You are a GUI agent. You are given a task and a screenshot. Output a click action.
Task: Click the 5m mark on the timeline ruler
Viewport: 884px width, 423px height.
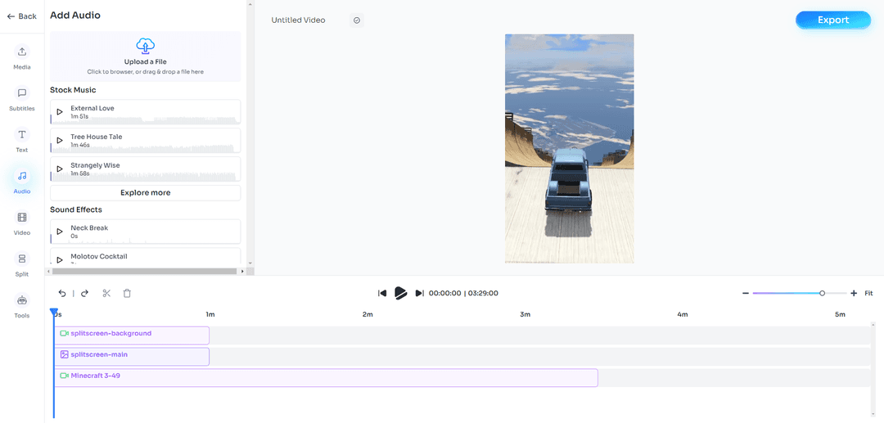pos(840,314)
